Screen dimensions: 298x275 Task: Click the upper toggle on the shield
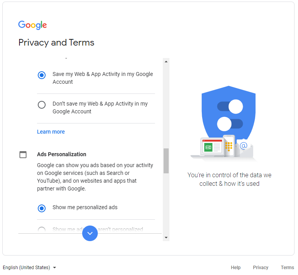[x=230, y=107]
